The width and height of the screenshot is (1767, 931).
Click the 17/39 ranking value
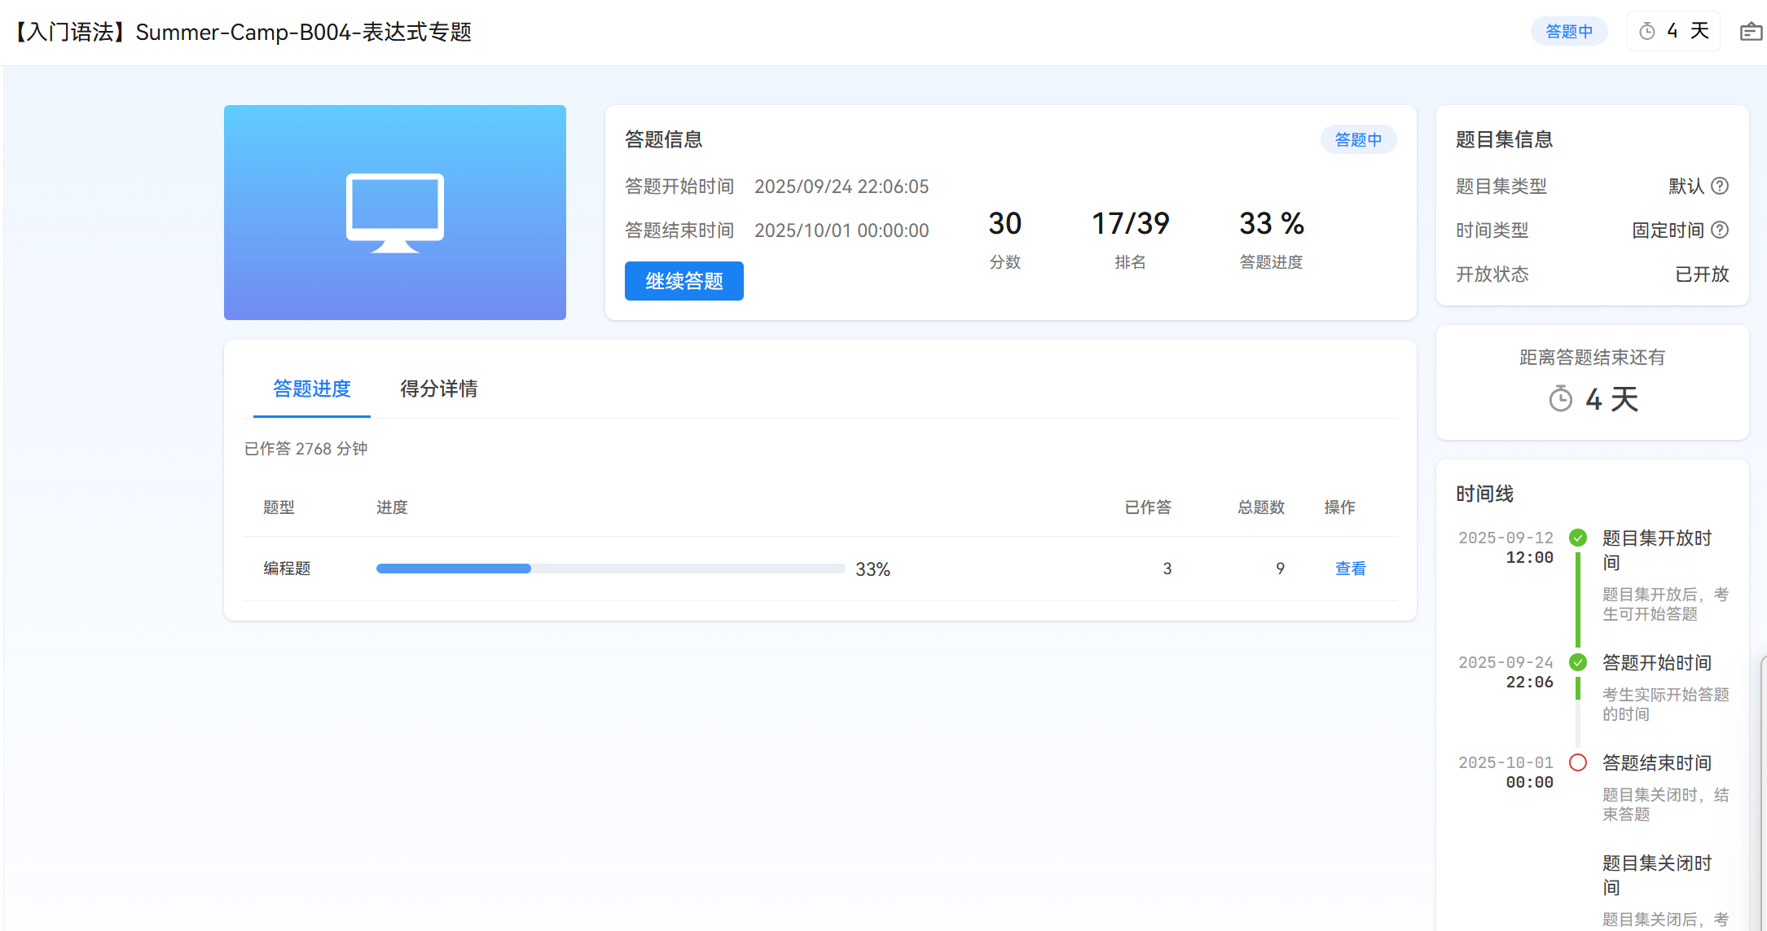pyautogui.click(x=1130, y=223)
